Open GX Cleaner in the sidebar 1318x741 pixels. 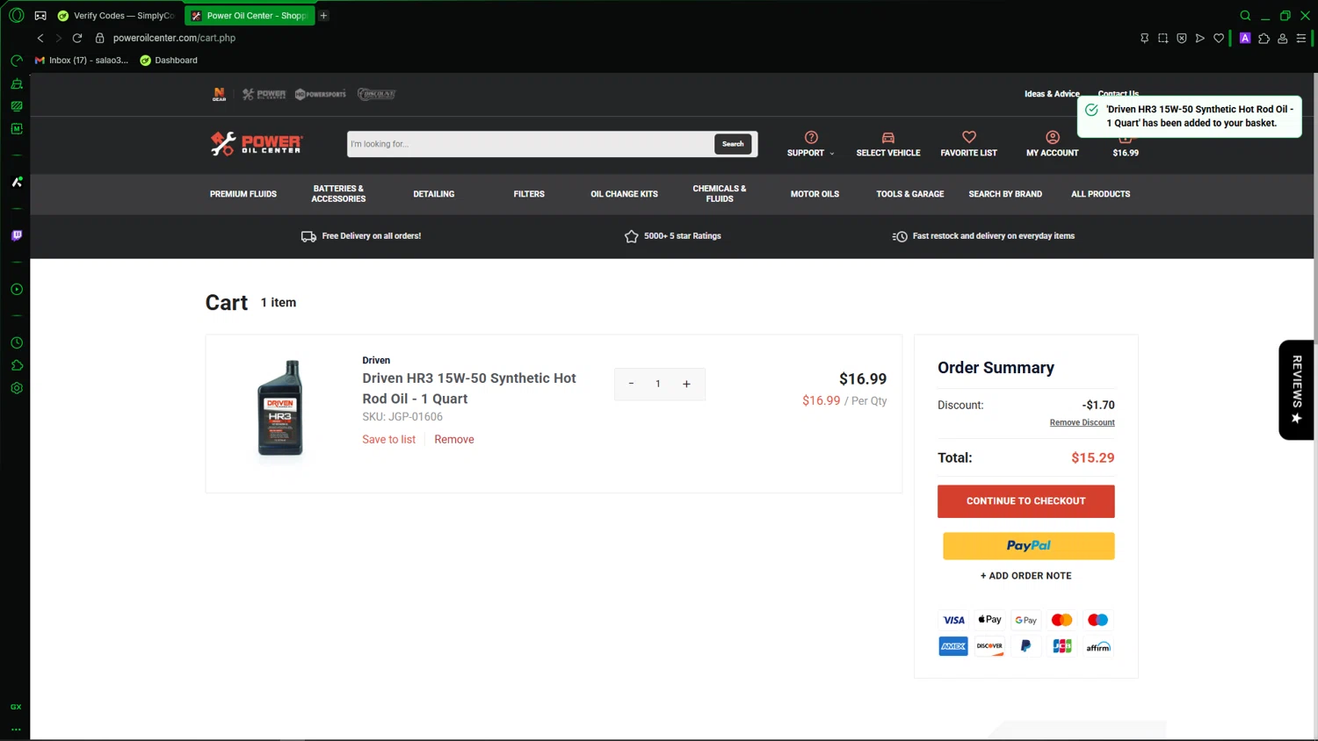pos(16,83)
